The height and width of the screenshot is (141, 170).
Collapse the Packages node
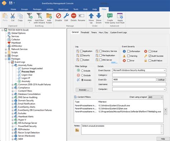coord(6,59)
